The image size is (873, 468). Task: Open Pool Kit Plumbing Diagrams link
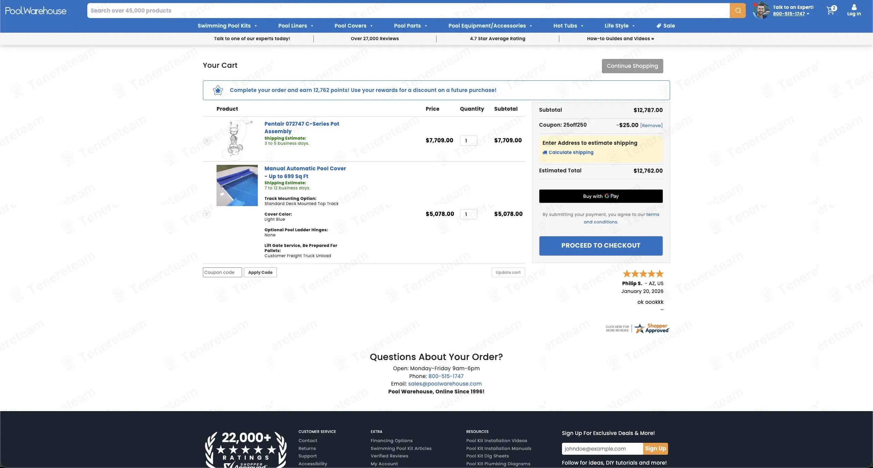coord(498,464)
